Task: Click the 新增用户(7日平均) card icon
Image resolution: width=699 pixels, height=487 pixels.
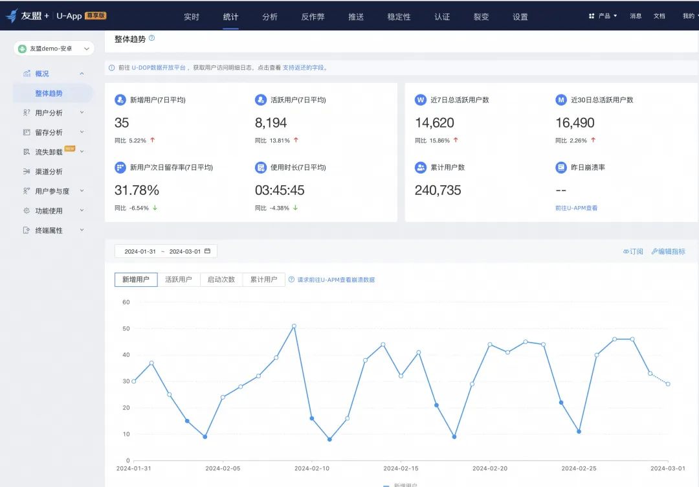Action: click(x=120, y=100)
